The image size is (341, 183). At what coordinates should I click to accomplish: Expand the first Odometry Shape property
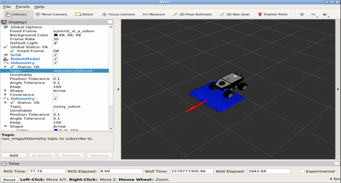(5, 91)
